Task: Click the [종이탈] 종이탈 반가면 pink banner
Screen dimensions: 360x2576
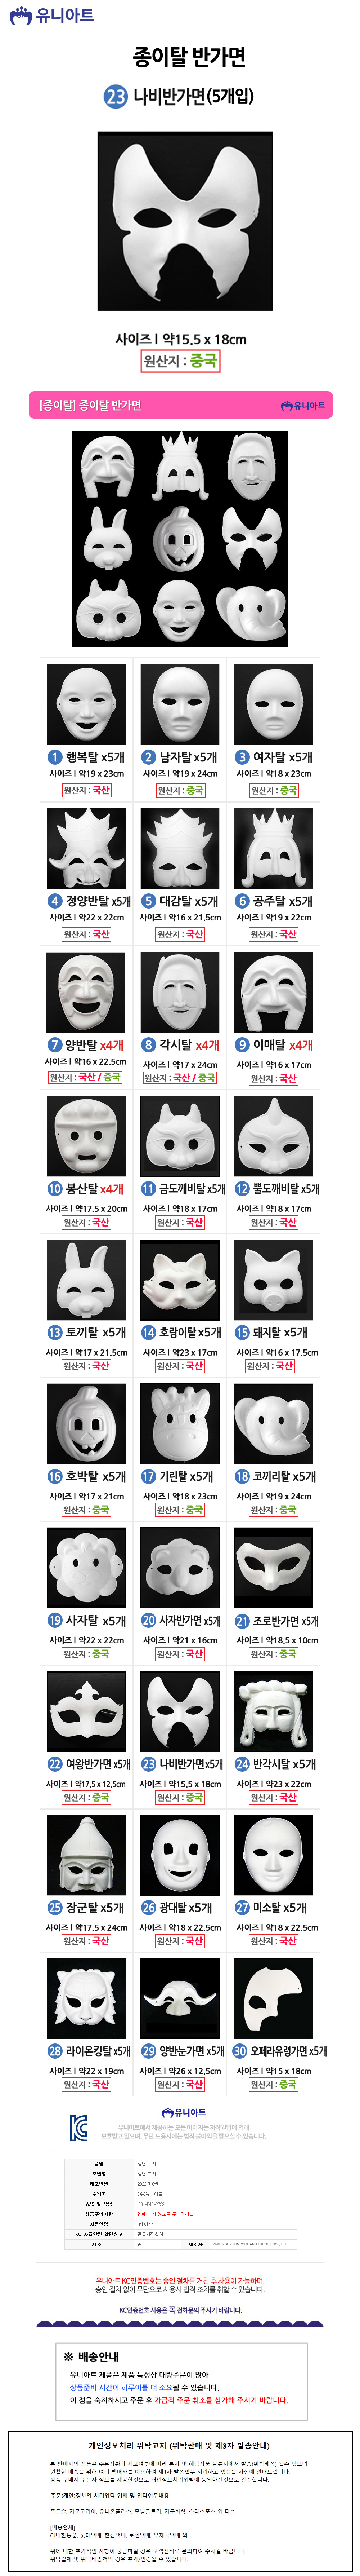Action: click(180, 405)
